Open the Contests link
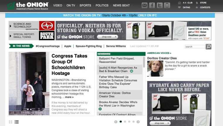This screenshot has height=126, width=223. click(x=205, y=7)
